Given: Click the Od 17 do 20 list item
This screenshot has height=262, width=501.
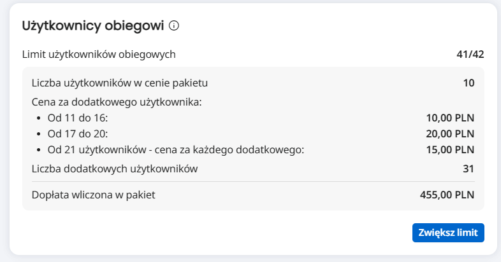Looking at the screenshot, I should point(78,134).
